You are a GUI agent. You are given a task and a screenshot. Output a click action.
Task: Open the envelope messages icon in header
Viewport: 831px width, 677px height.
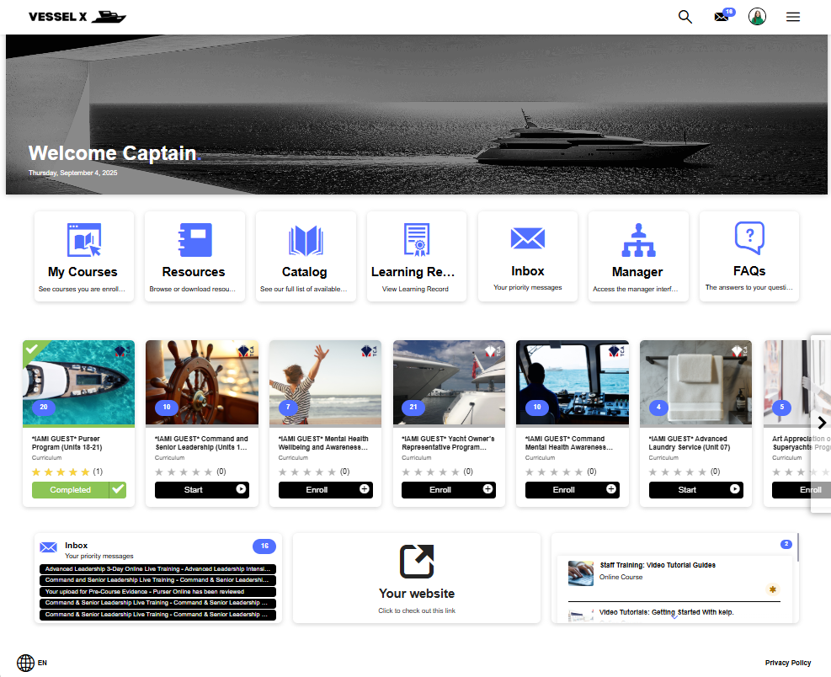coord(722,17)
